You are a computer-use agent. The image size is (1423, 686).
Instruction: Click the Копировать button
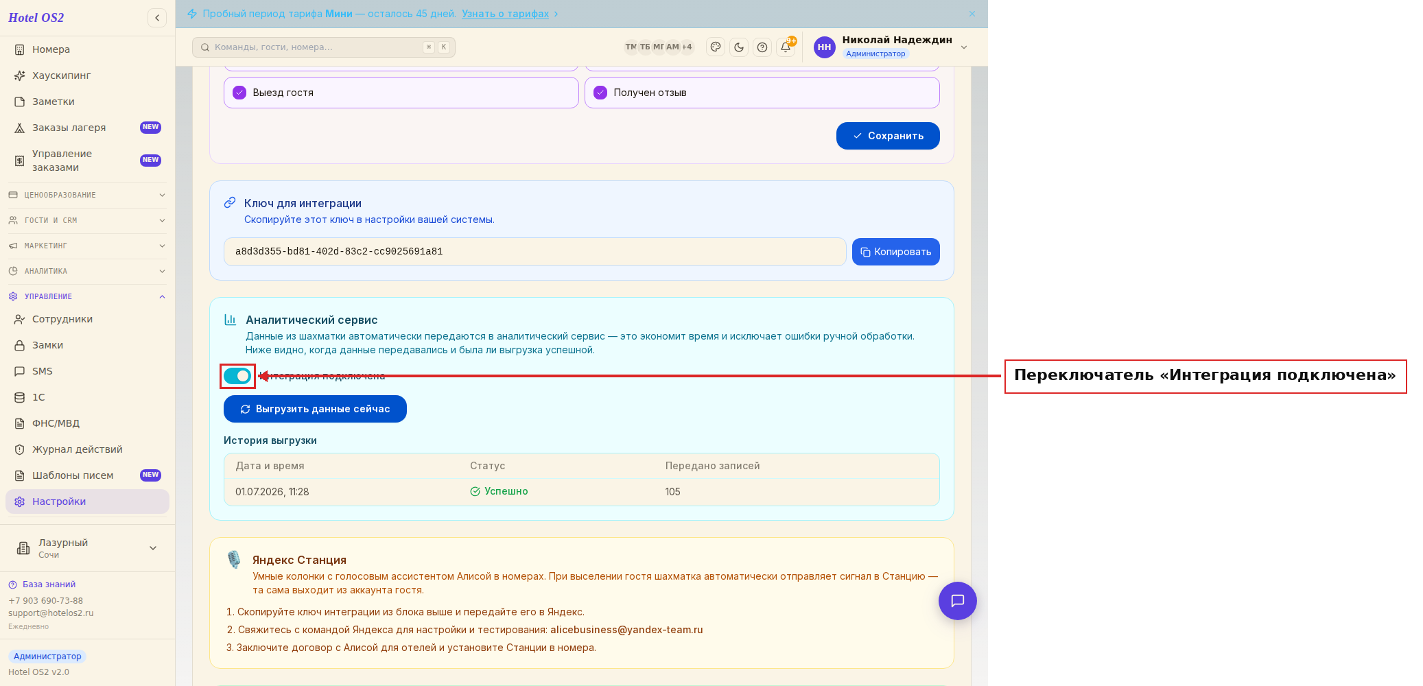(895, 252)
